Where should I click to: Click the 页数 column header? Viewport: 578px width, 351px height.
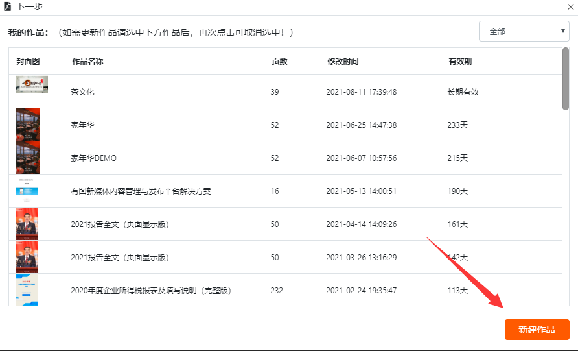tap(279, 62)
